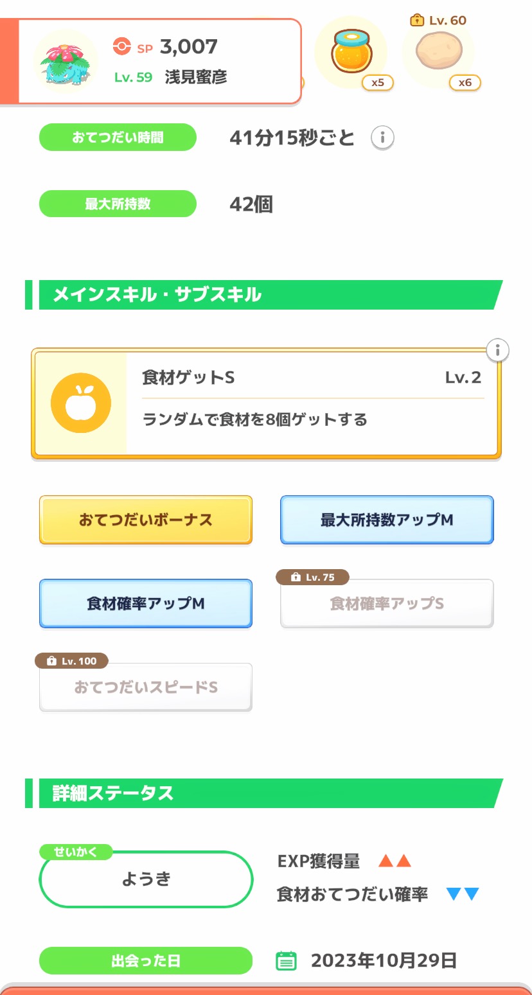Tap the orange apple main skill icon
The height and width of the screenshot is (995, 532).
click(81, 403)
